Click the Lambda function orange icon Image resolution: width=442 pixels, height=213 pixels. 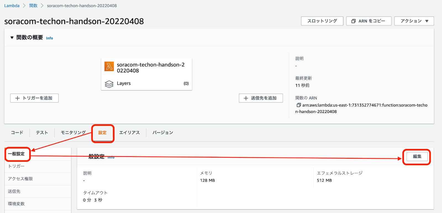pyautogui.click(x=109, y=66)
